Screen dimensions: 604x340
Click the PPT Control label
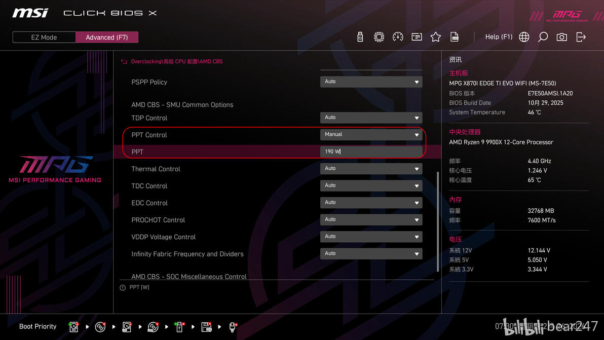(x=149, y=135)
